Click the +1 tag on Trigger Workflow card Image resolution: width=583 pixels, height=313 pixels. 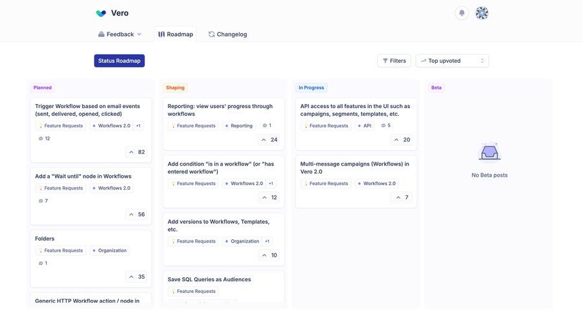(x=139, y=126)
